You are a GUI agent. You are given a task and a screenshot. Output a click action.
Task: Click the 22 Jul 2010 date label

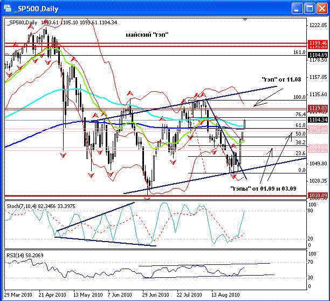pyautogui.click(x=189, y=295)
